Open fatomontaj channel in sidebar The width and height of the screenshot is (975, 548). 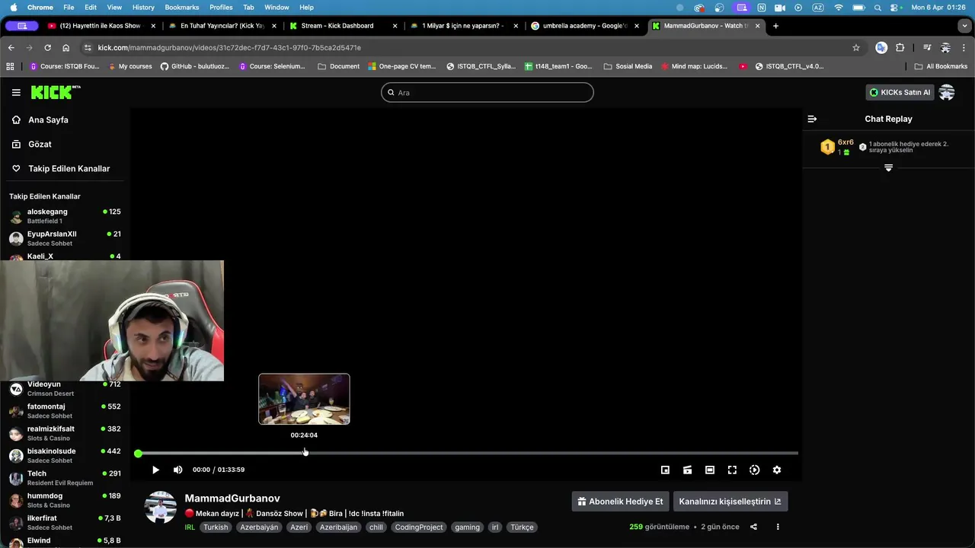[65, 411]
